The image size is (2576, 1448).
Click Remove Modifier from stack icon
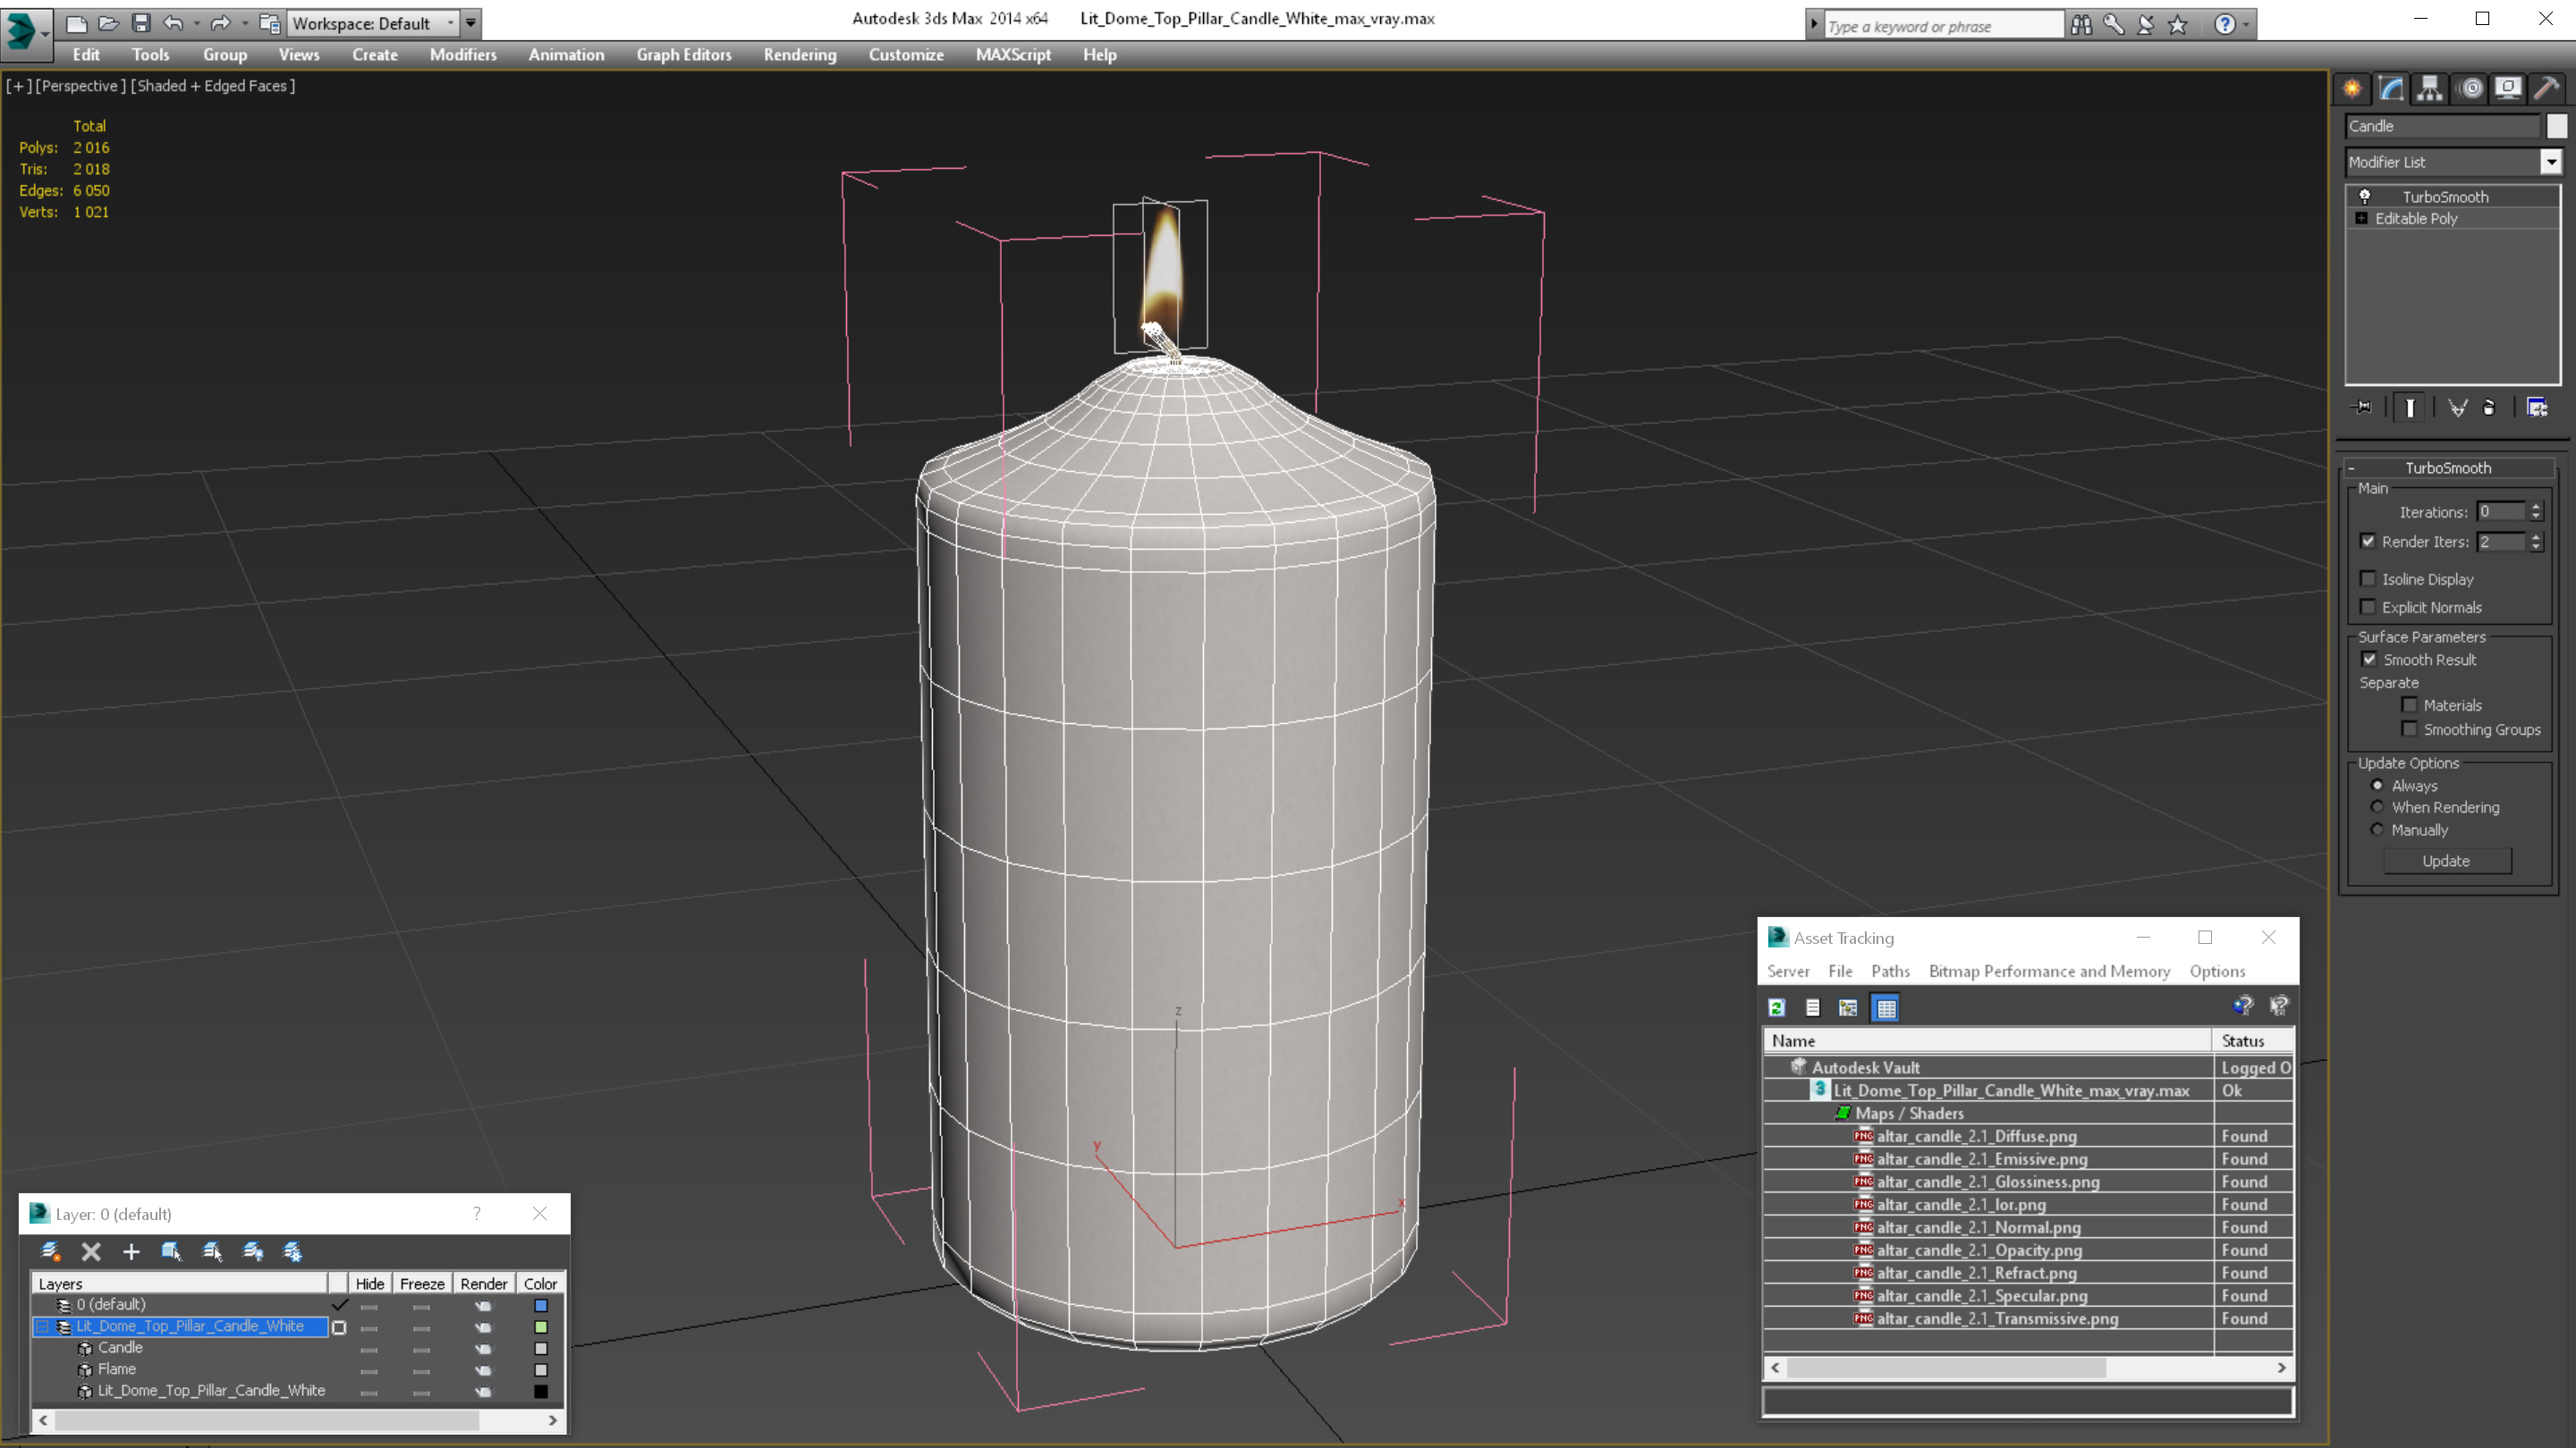click(x=2489, y=408)
